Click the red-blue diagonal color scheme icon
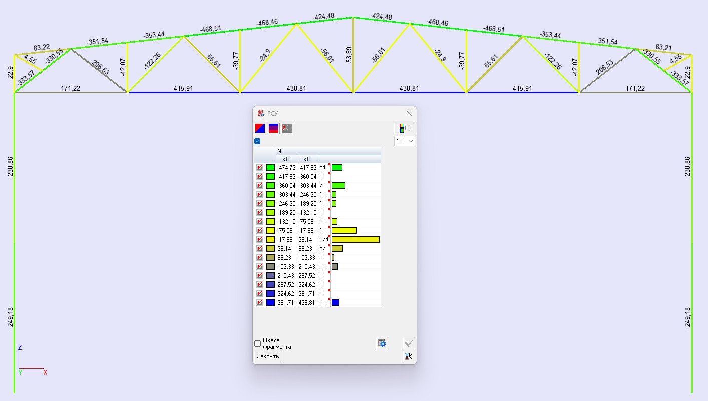This screenshot has width=708, height=401. (x=260, y=128)
